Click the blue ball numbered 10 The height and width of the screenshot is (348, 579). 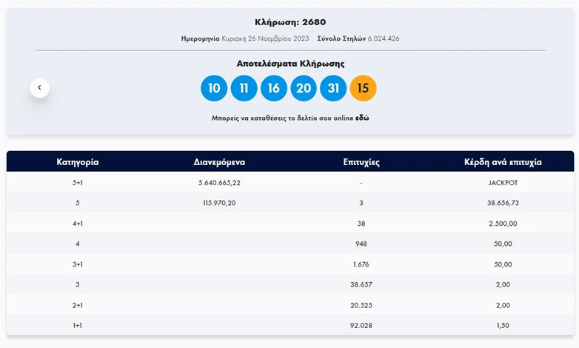214,88
